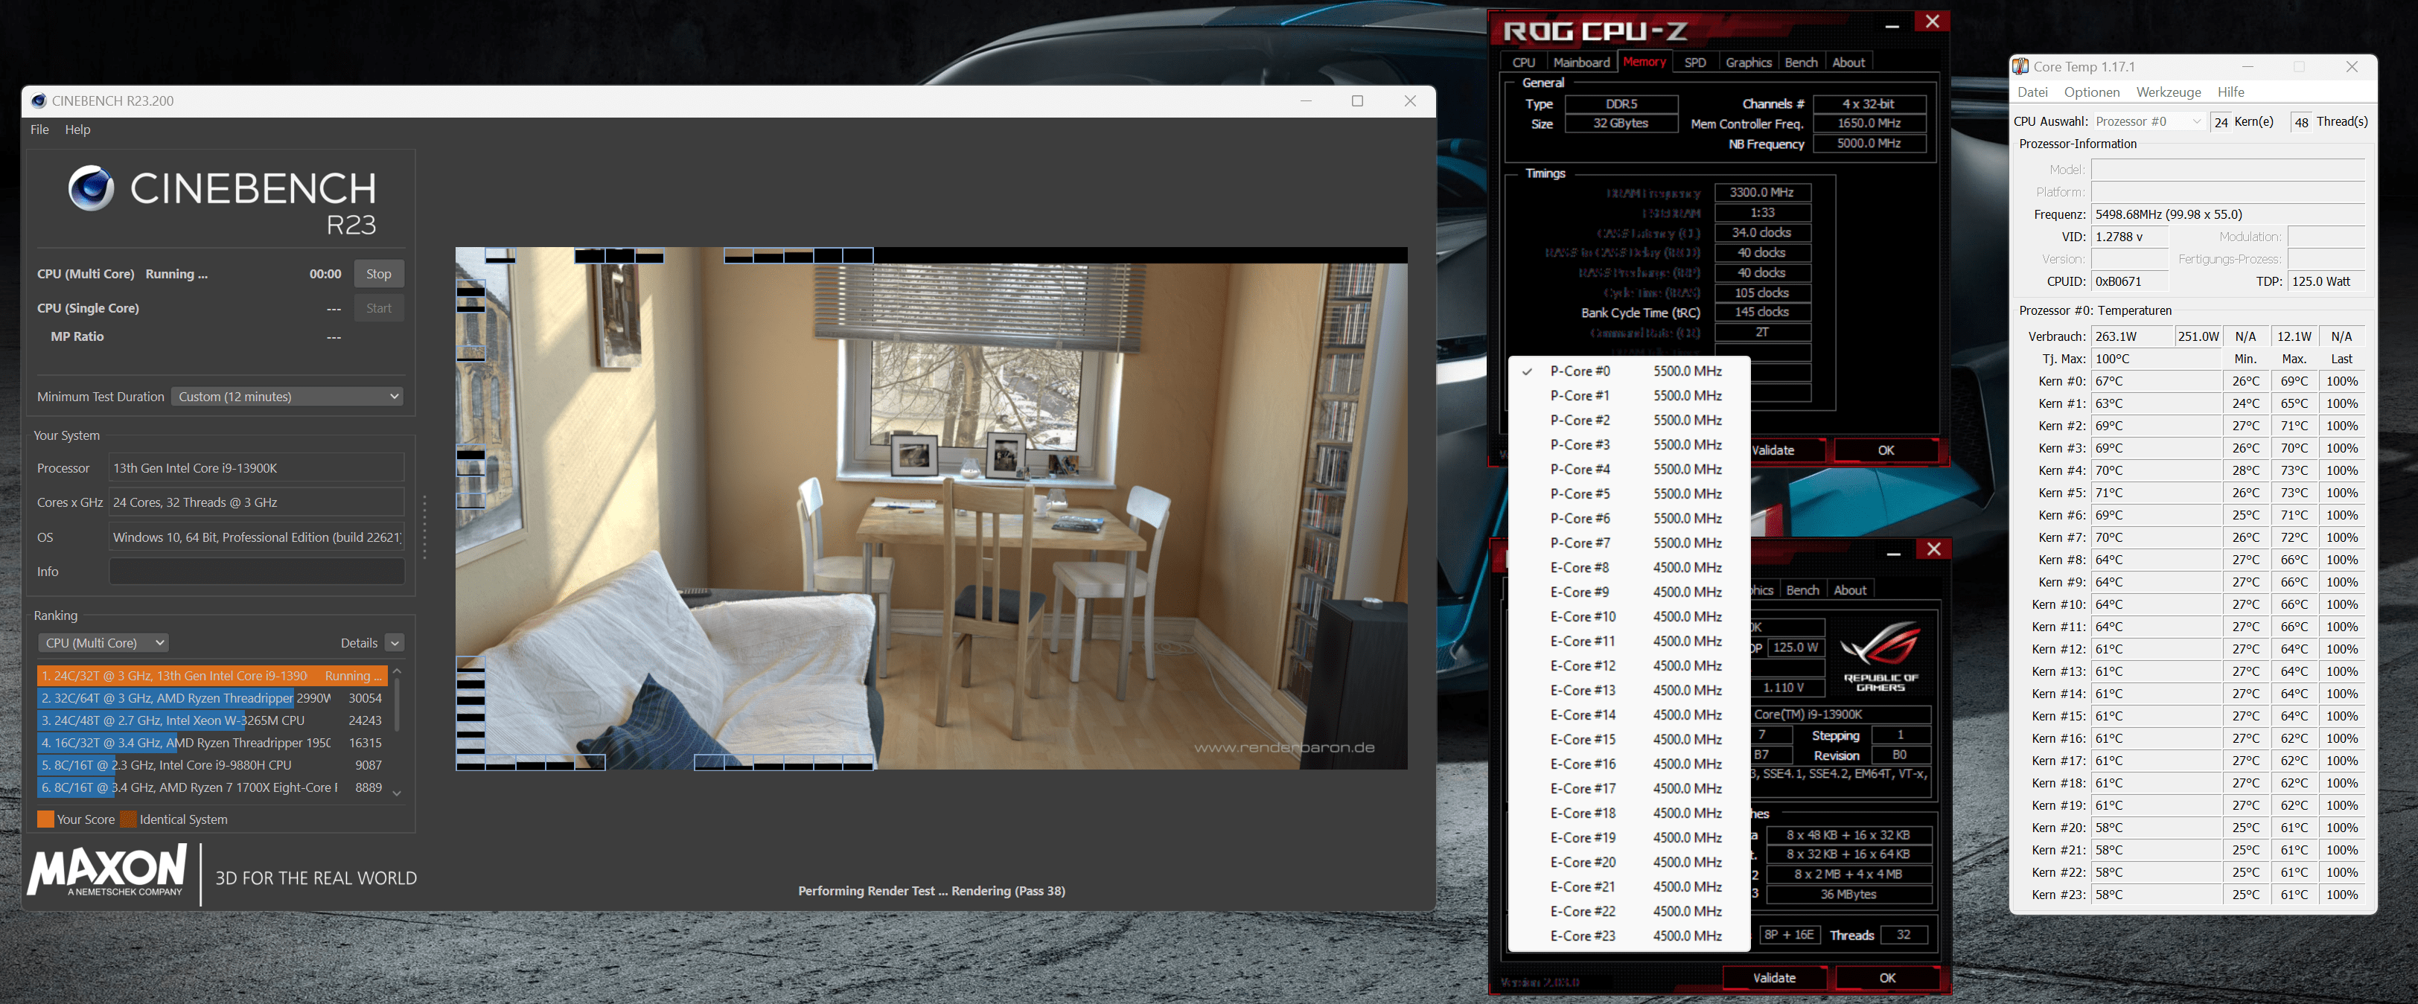The width and height of the screenshot is (2418, 1004).
Task: Open Minimum Test Duration dropdown
Action: tap(287, 396)
